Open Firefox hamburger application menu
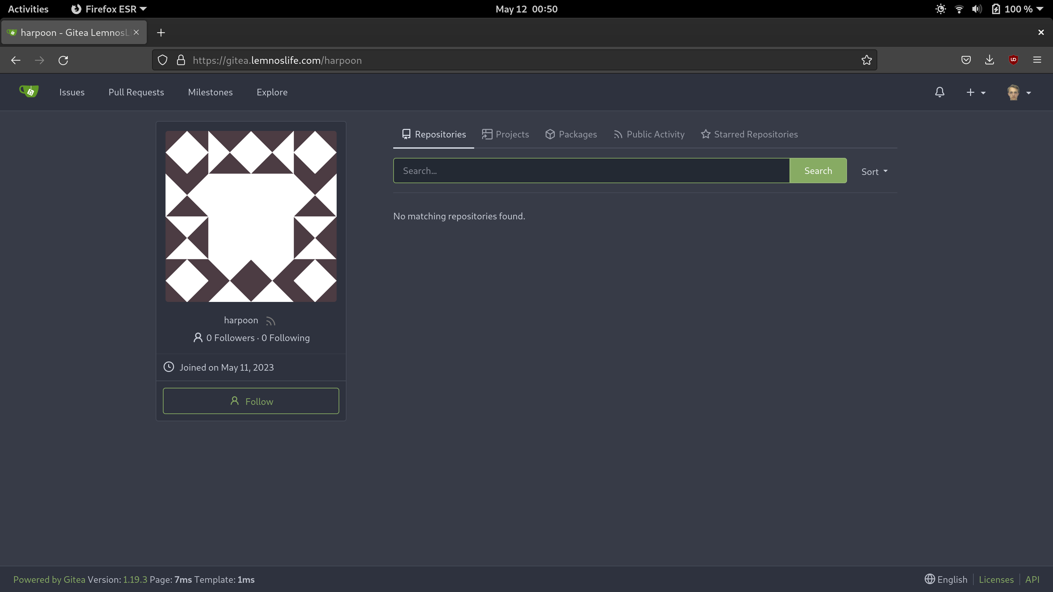 [x=1037, y=60]
